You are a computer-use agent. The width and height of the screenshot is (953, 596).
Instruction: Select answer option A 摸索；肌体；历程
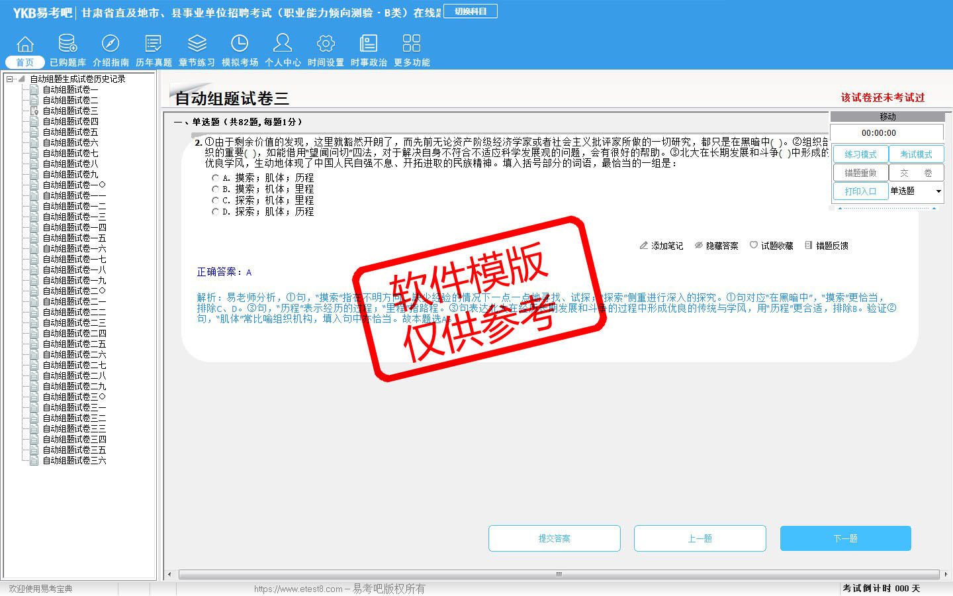[215, 178]
